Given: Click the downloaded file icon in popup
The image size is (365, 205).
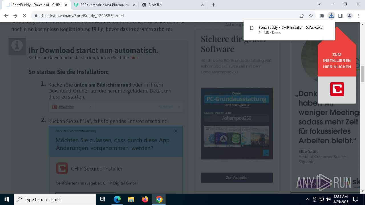Looking at the screenshot, I should click(252, 28).
